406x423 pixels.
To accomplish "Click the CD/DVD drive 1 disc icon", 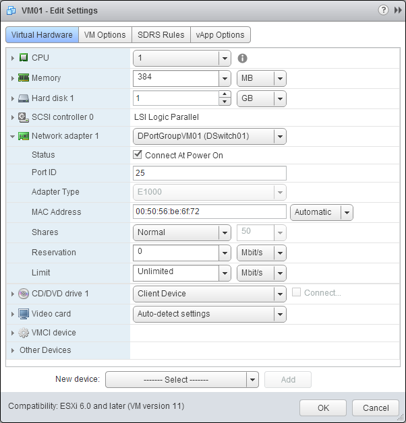I will [x=24, y=294].
